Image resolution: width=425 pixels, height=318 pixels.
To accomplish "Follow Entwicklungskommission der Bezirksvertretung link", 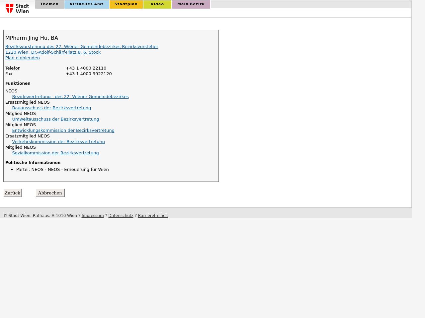I will (63, 131).
